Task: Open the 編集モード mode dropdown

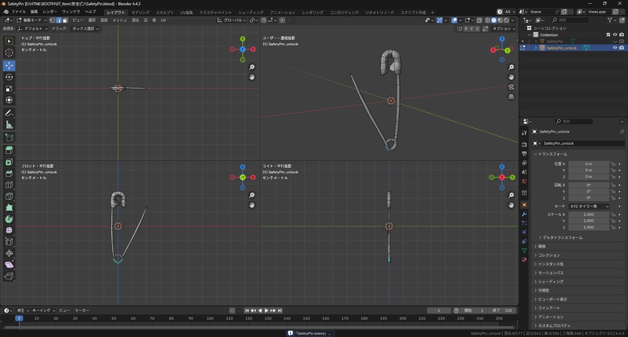Action: tap(32, 20)
